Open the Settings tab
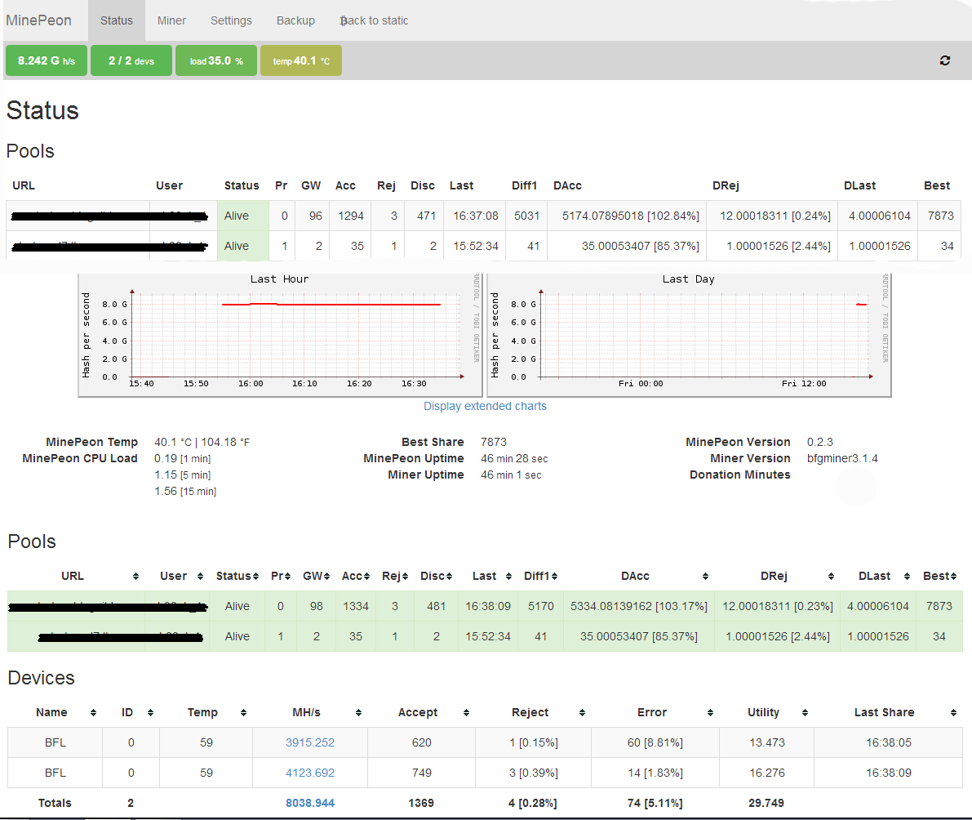This screenshot has width=972, height=820. point(231,20)
